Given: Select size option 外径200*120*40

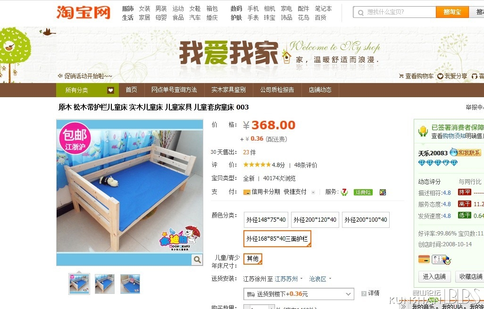Looking at the screenshot, I should [x=315, y=220].
